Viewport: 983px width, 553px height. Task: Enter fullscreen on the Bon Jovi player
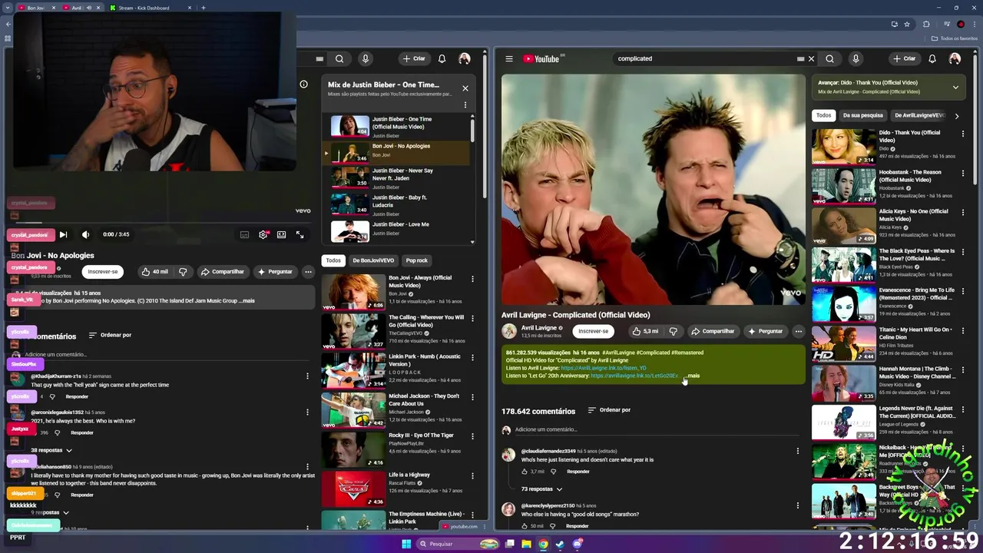(300, 235)
